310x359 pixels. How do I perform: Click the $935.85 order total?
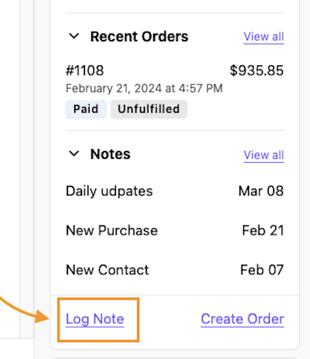click(x=257, y=70)
